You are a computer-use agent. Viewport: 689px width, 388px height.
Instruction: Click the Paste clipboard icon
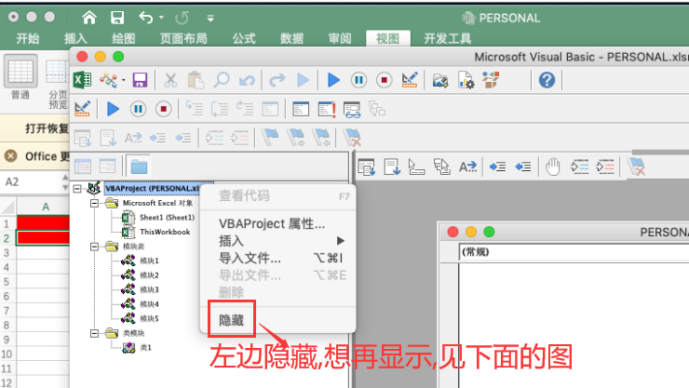coord(196,80)
